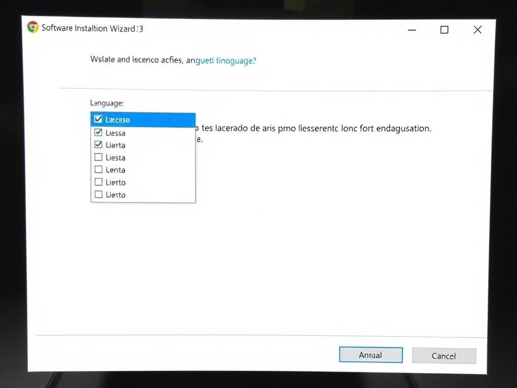Click the Cancel button
517x388 pixels.
click(x=444, y=356)
